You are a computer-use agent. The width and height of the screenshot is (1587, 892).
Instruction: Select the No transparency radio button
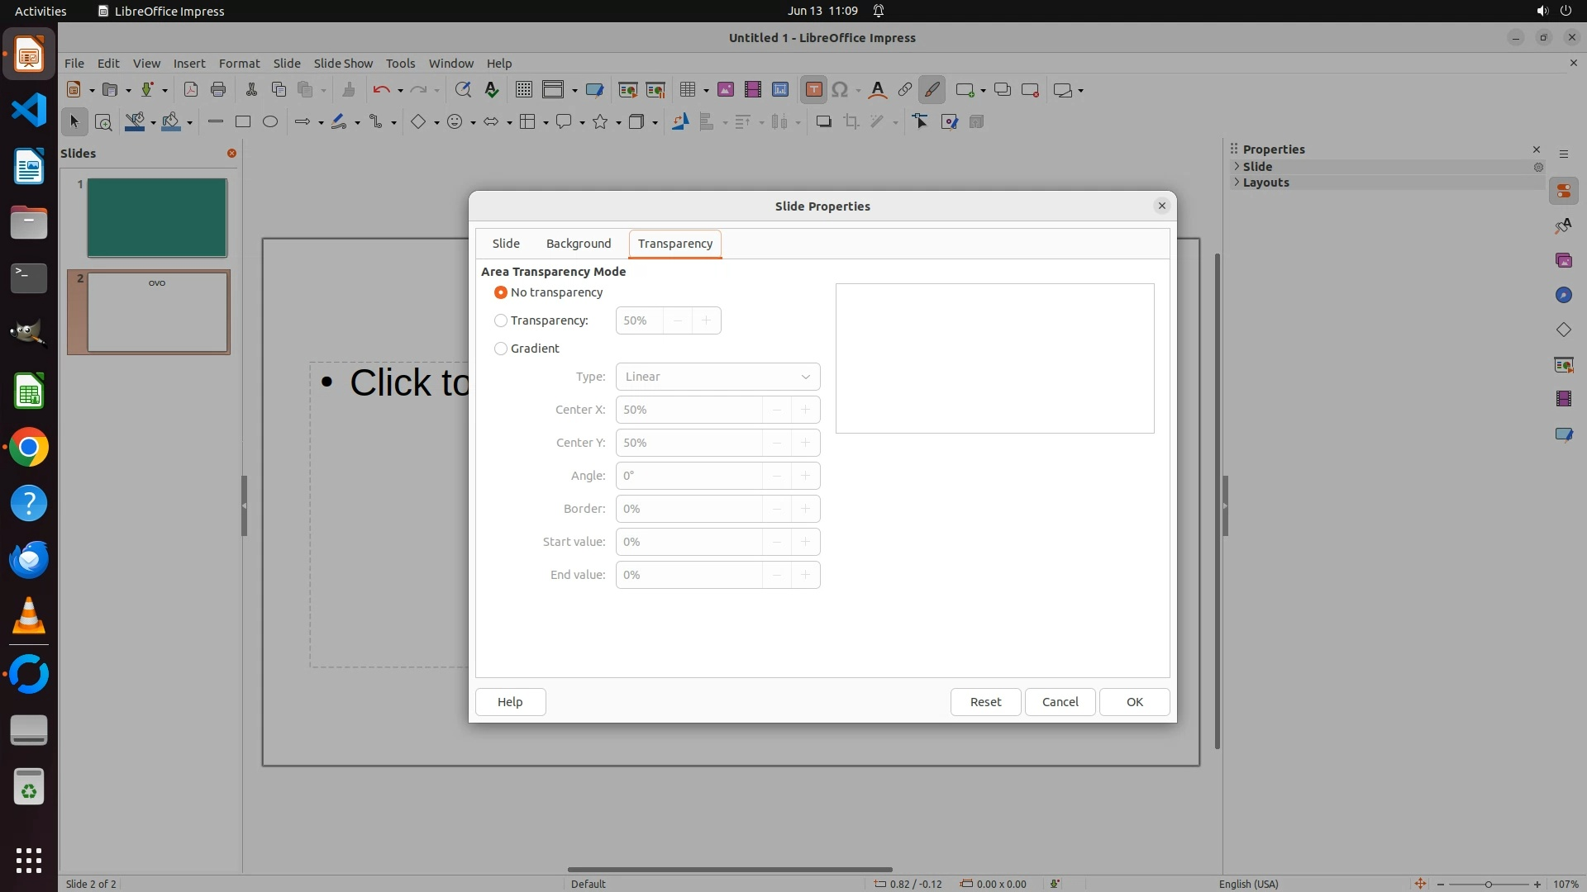click(x=501, y=292)
